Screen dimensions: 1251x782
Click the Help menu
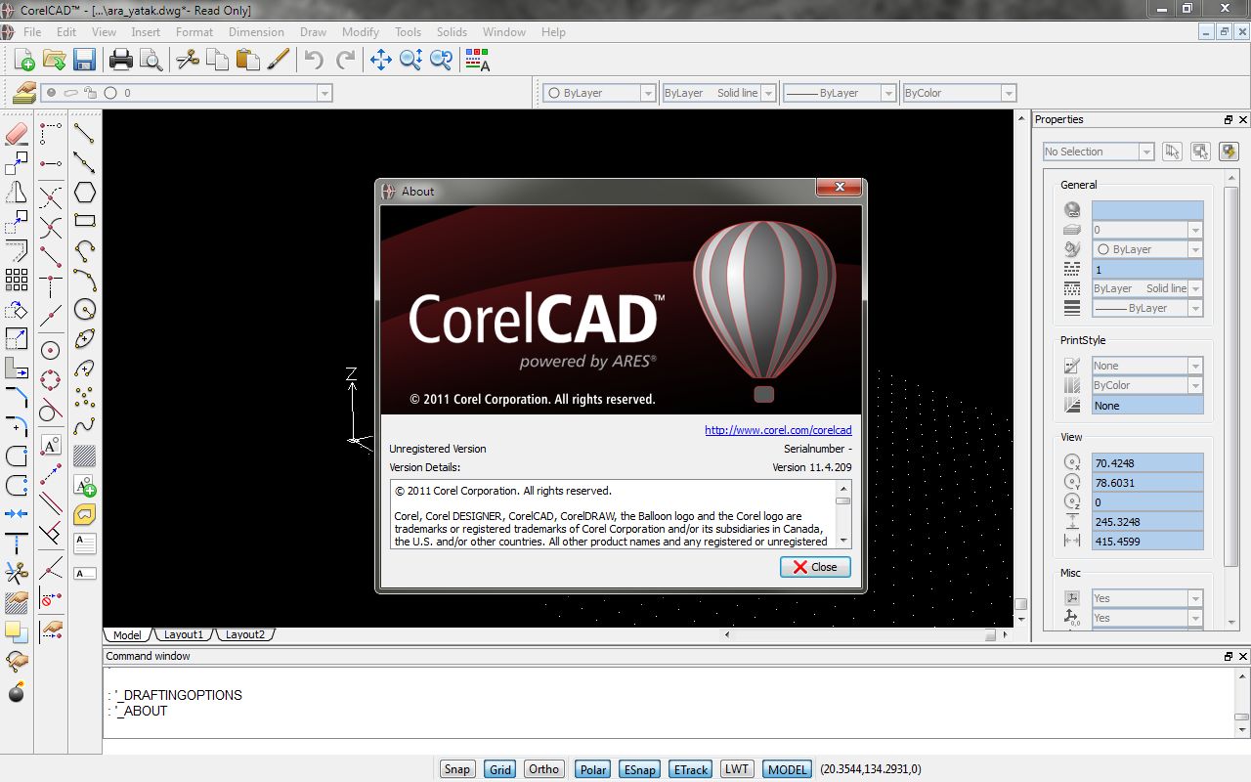pos(553,31)
